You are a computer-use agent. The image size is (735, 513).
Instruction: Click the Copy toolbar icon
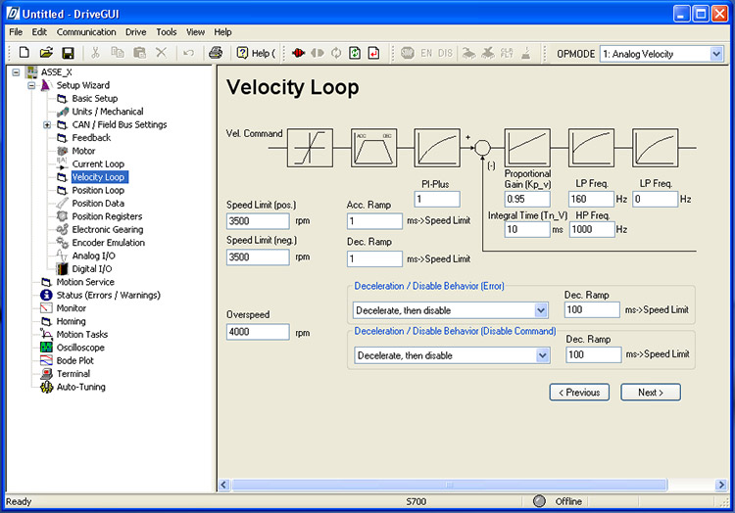click(x=118, y=53)
